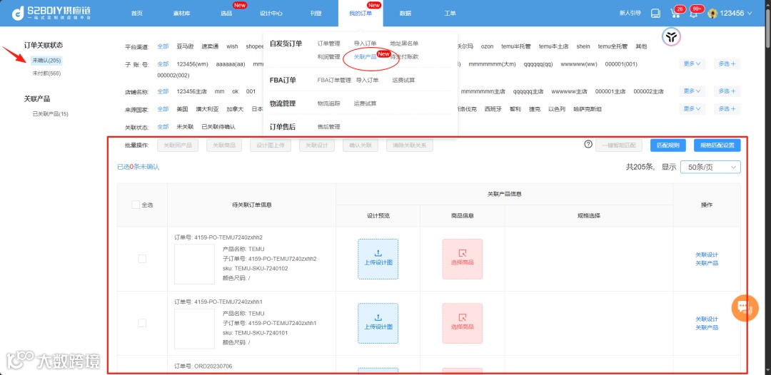Click the round floating assistant icon
The width and height of the screenshot is (771, 375).
[x=670, y=36]
